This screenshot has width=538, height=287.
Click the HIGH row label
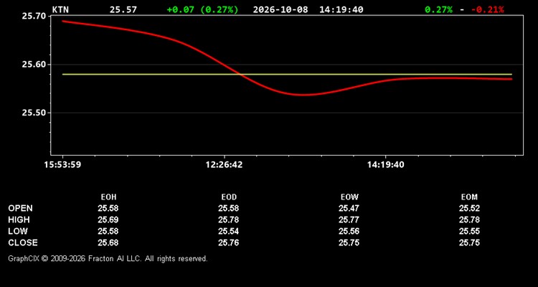coord(19,220)
